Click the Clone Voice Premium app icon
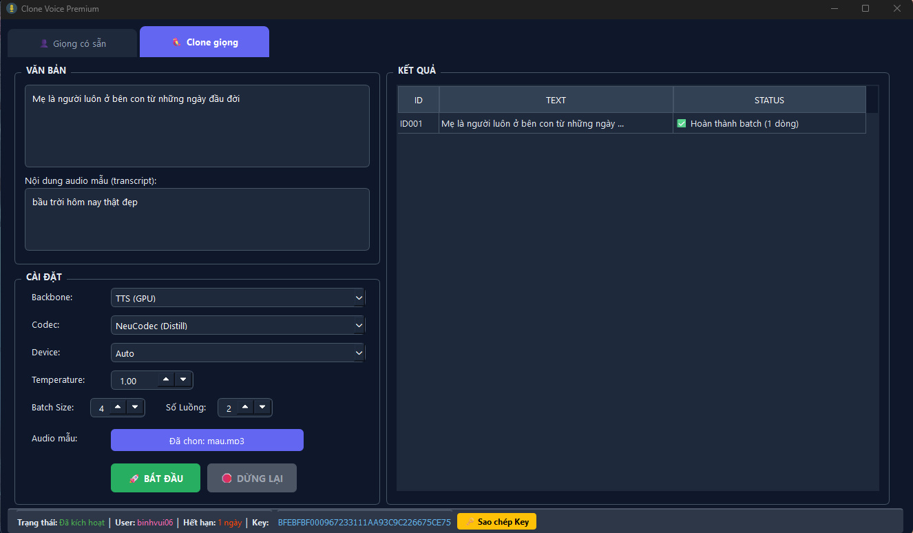Screen dimensions: 913x533 pos(11,9)
